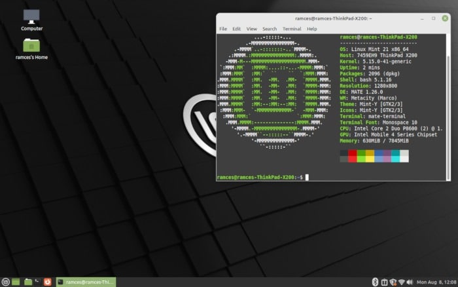Click the 'Kernel: 5.15.0-41-generic' line
Viewport: 458px width, 287px height.
[376, 62]
